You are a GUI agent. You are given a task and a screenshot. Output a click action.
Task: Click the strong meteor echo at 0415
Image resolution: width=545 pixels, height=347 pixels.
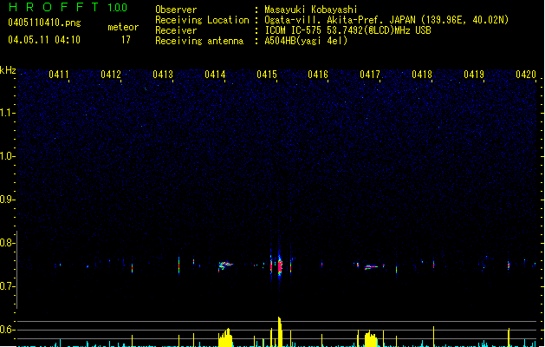click(280, 265)
